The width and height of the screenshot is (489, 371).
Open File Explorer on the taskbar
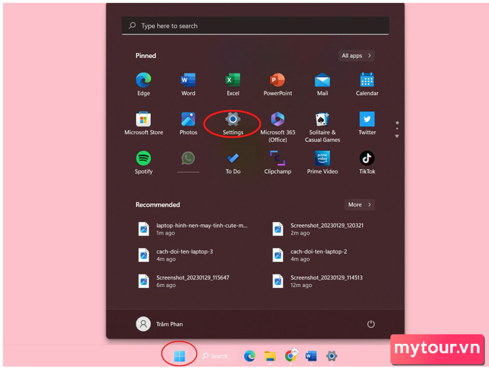click(270, 356)
